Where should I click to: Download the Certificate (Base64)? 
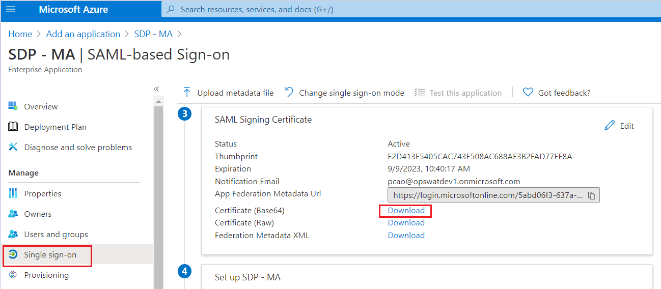pyautogui.click(x=406, y=211)
